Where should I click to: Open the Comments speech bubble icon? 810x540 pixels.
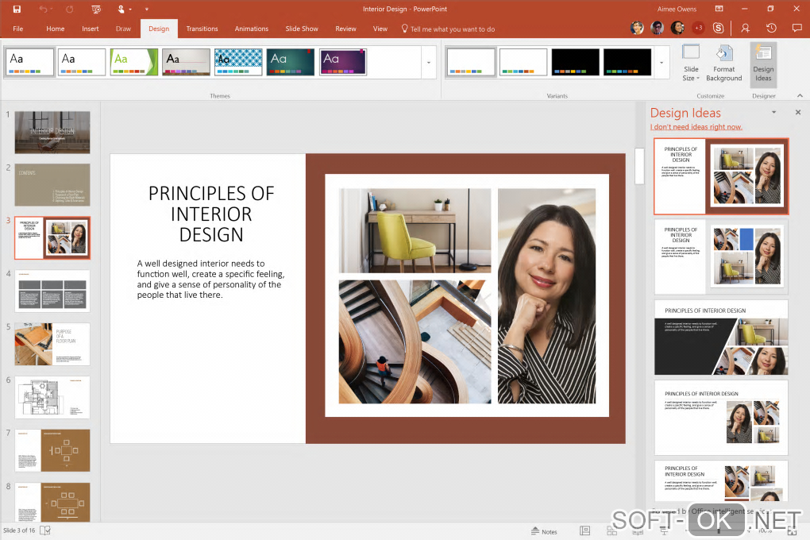point(796,28)
